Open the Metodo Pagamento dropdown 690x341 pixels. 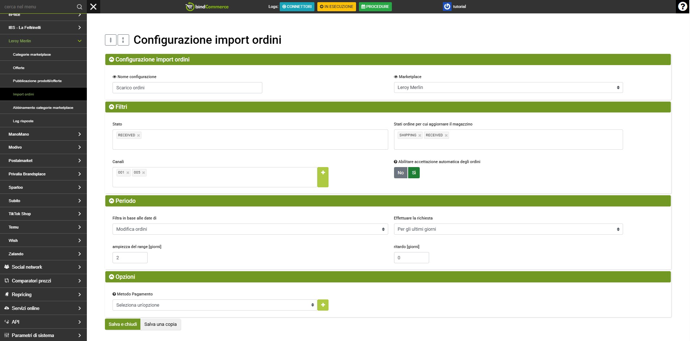(215, 305)
